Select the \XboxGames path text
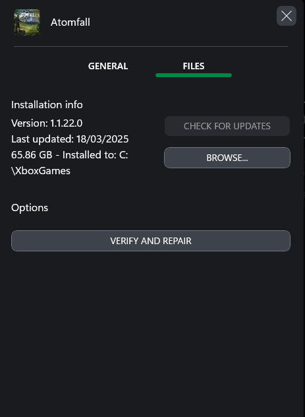Image resolution: width=305 pixels, height=417 pixels. coord(41,171)
